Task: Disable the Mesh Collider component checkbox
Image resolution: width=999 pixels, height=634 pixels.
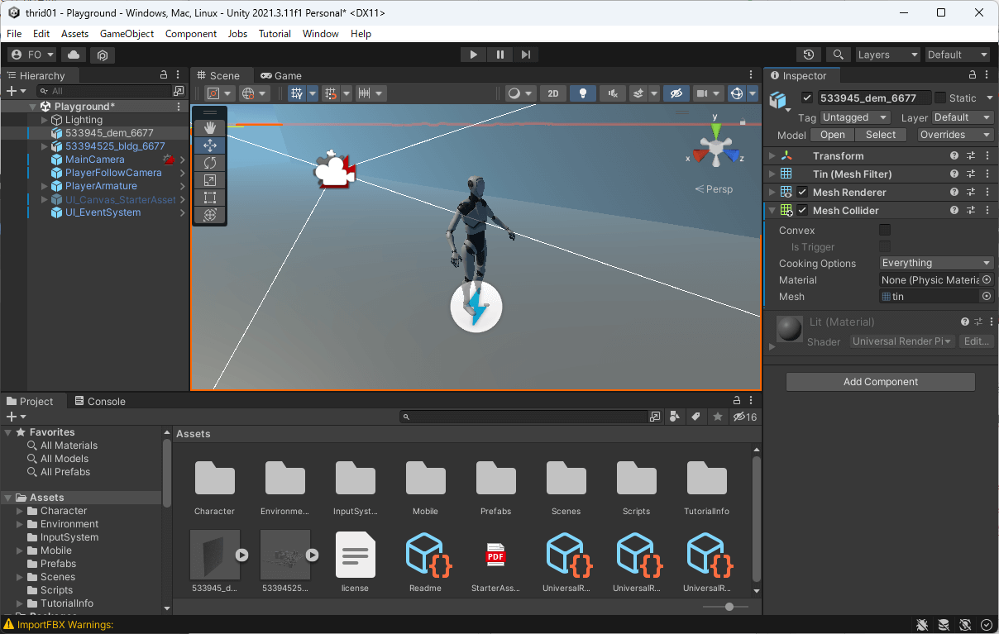Action: pos(802,210)
